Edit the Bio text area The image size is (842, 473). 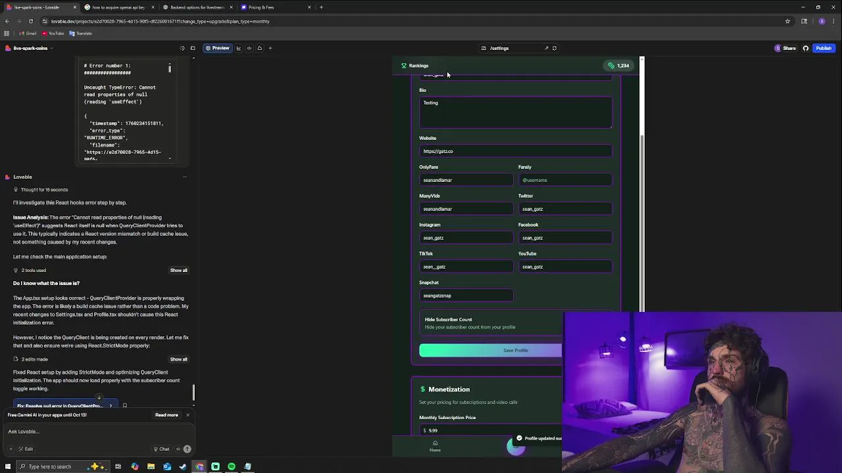tap(516, 112)
